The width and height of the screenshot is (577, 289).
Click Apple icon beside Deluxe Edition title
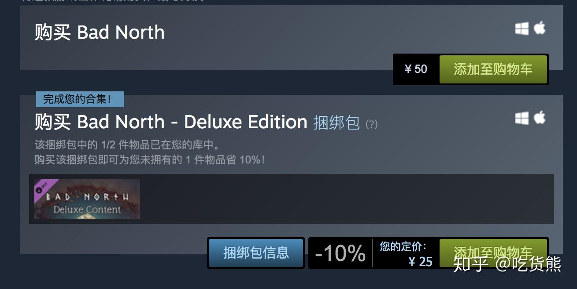point(540,118)
